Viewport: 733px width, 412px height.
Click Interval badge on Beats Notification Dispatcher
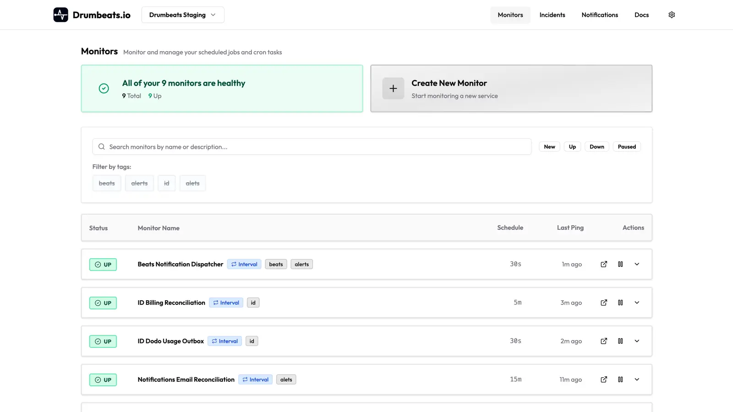(x=244, y=264)
